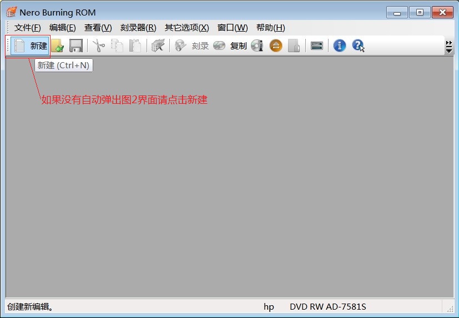Maximize the Nero Burning ROM window

pos(420,13)
